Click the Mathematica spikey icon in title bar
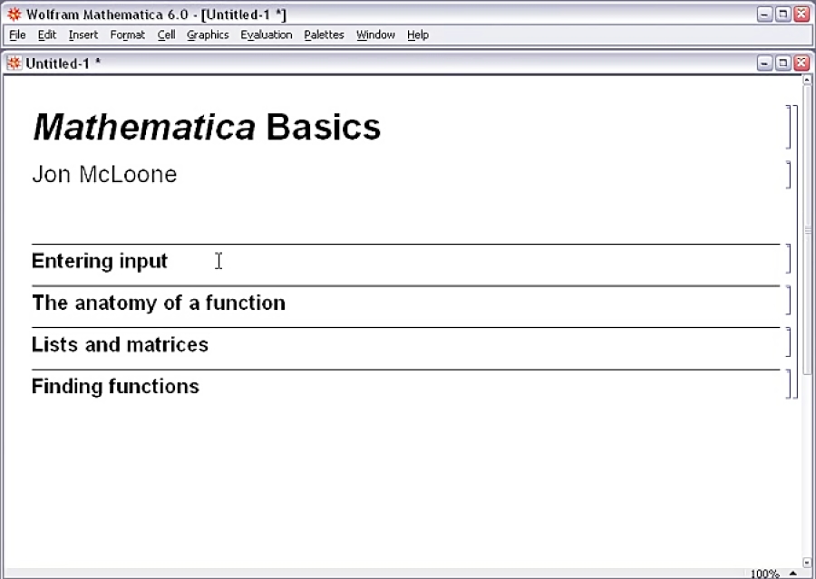This screenshot has height=579, width=816. coord(15,14)
